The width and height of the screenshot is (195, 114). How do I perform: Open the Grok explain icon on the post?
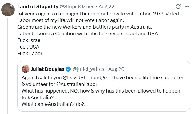[x=178, y=7]
